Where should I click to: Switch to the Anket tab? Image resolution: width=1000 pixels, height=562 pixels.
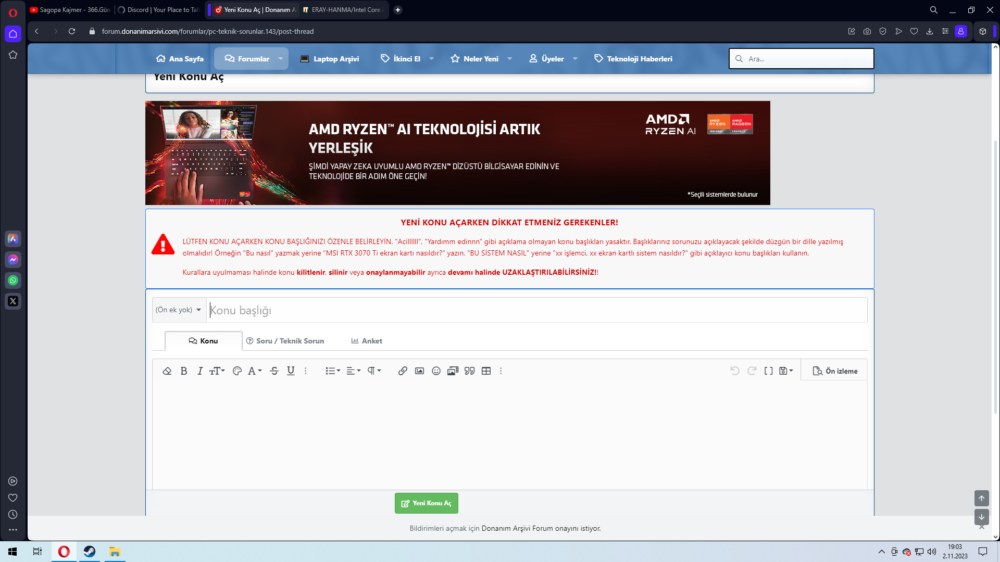367,341
